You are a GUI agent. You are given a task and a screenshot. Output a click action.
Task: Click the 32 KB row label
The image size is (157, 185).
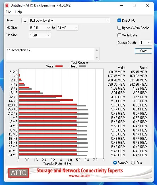(x=13, y=97)
